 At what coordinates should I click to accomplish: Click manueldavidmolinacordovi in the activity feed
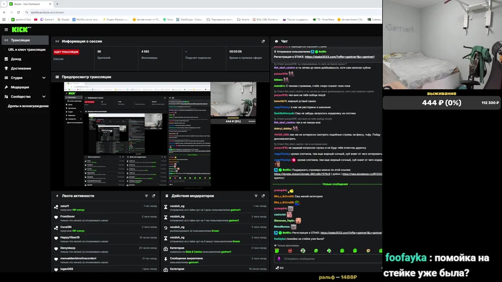coord(78,258)
